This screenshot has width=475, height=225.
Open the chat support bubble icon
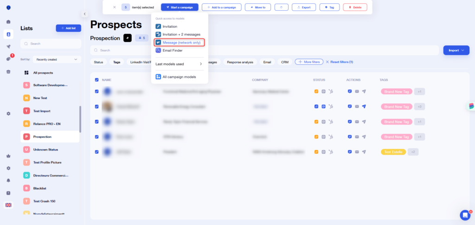point(465,215)
